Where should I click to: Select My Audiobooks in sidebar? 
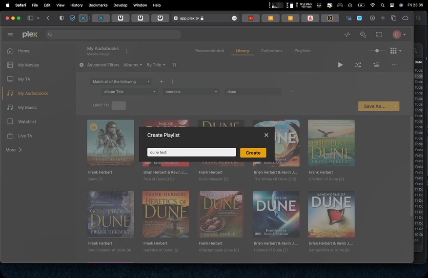pyautogui.click(x=33, y=93)
